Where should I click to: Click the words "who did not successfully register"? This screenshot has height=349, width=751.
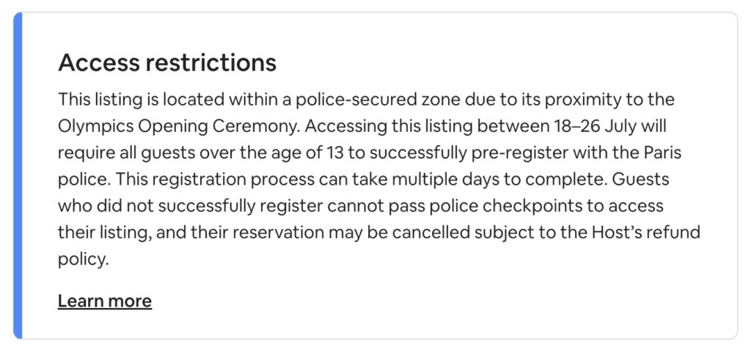(190, 206)
